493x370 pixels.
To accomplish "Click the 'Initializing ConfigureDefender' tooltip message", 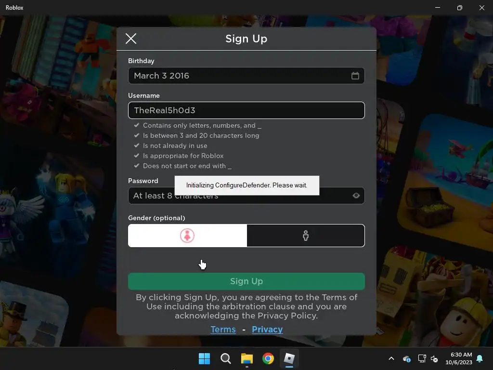I will pos(247,185).
